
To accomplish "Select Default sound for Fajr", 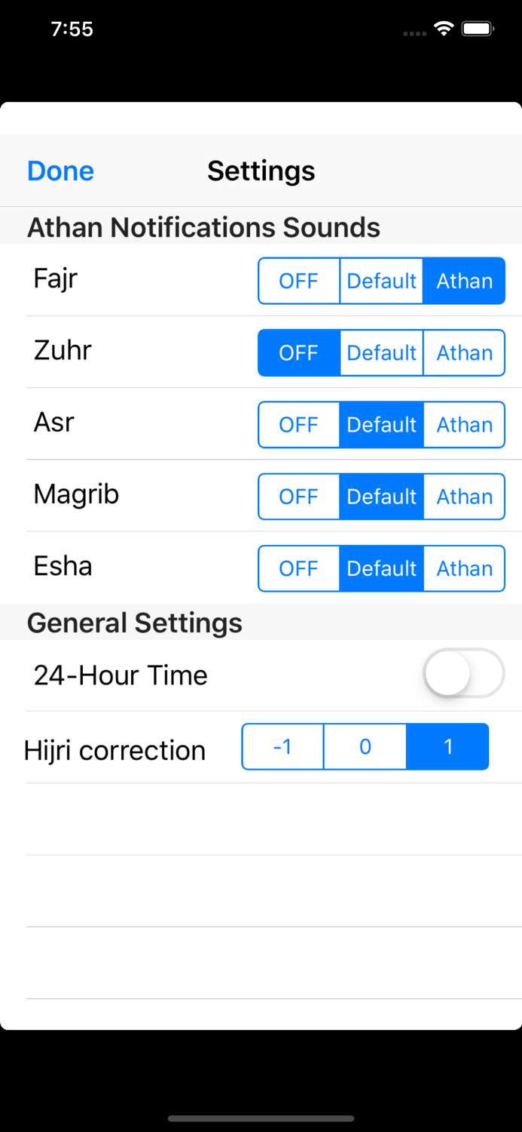I will click(x=381, y=281).
